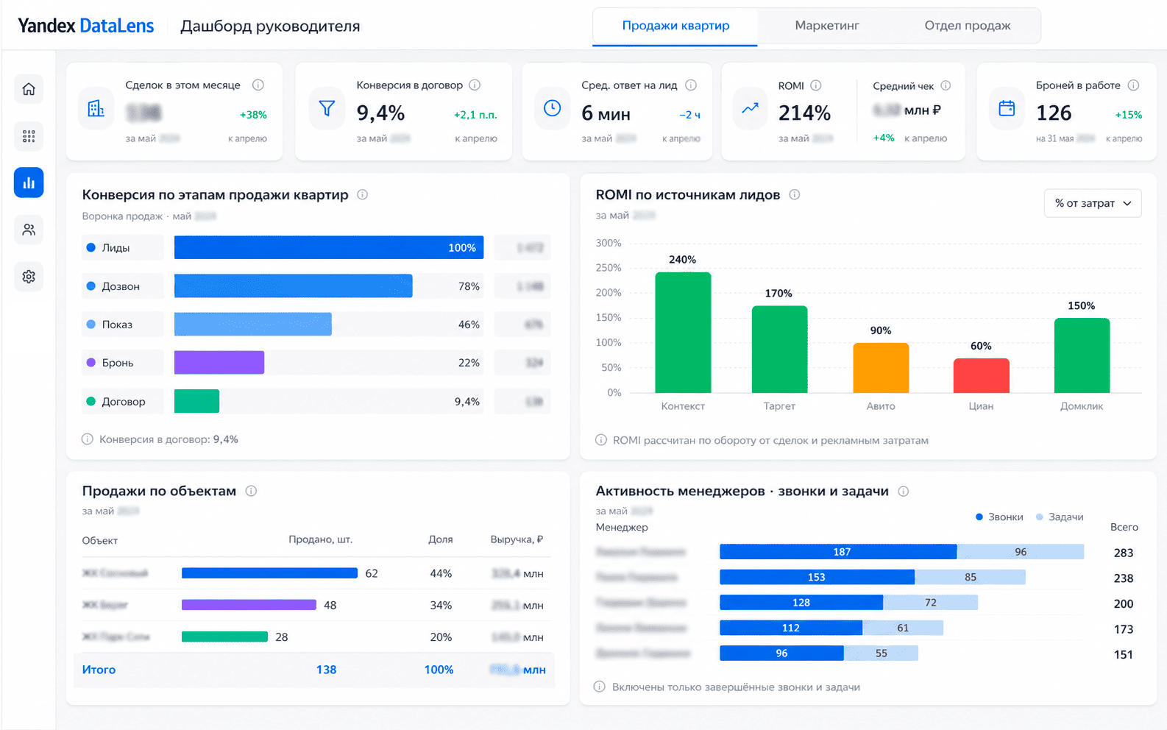Open the % от затрат dropdown
1167x730 pixels.
pos(1093,203)
